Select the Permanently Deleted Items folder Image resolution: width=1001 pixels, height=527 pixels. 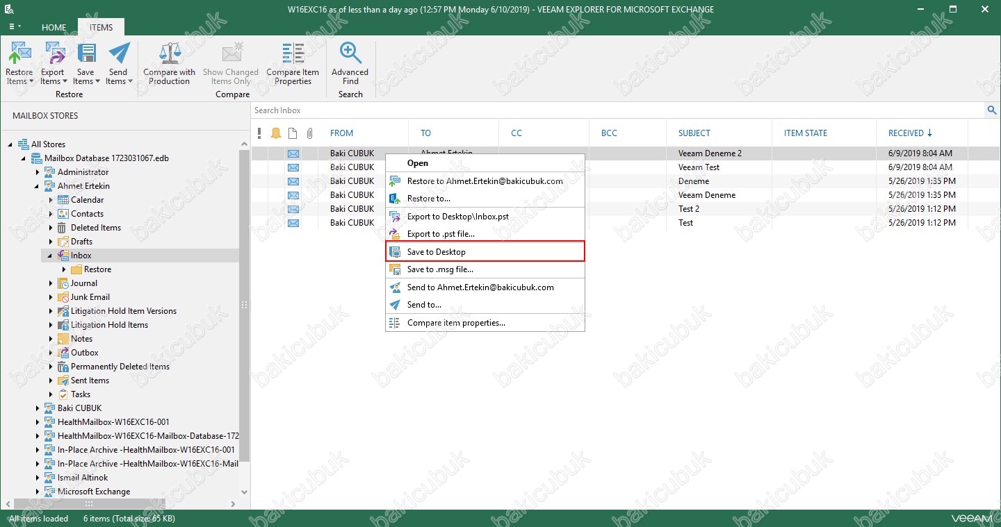pos(120,367)
